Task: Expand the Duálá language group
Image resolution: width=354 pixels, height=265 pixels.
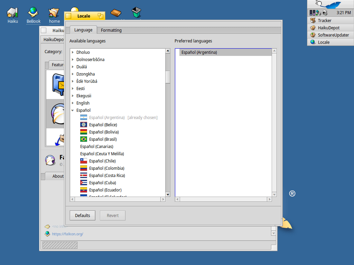Action: coord(73,67)
